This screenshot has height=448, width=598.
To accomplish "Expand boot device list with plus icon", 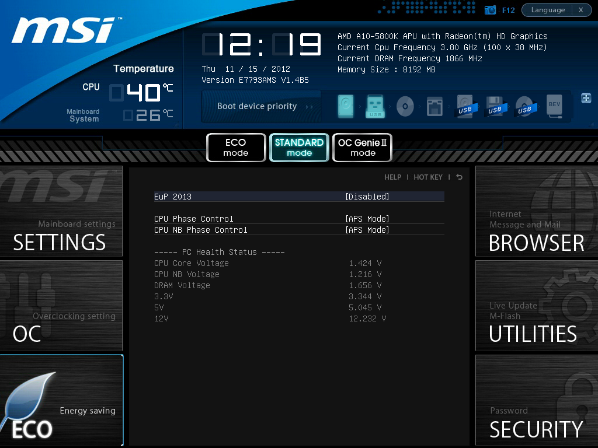I will click(586, 98).
